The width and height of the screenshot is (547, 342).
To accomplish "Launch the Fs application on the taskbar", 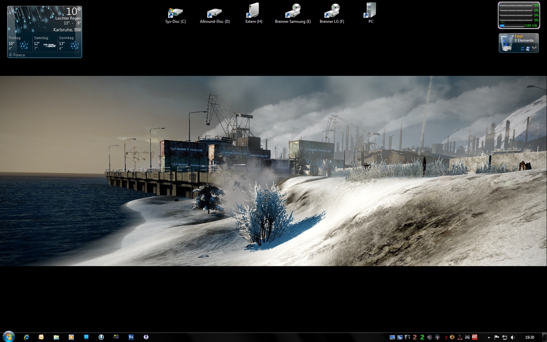I will (x=131, y=337).
